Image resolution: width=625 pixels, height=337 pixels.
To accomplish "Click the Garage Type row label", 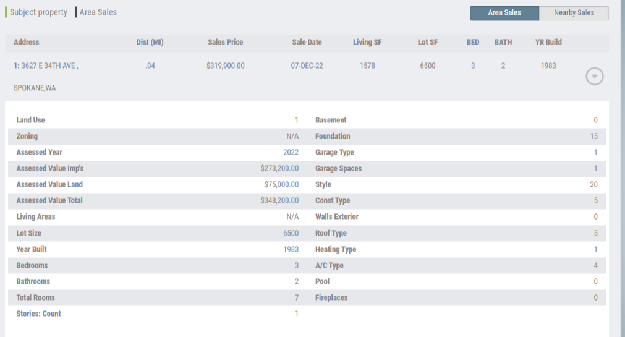I will pyautogui.click(x=334, y=152).
